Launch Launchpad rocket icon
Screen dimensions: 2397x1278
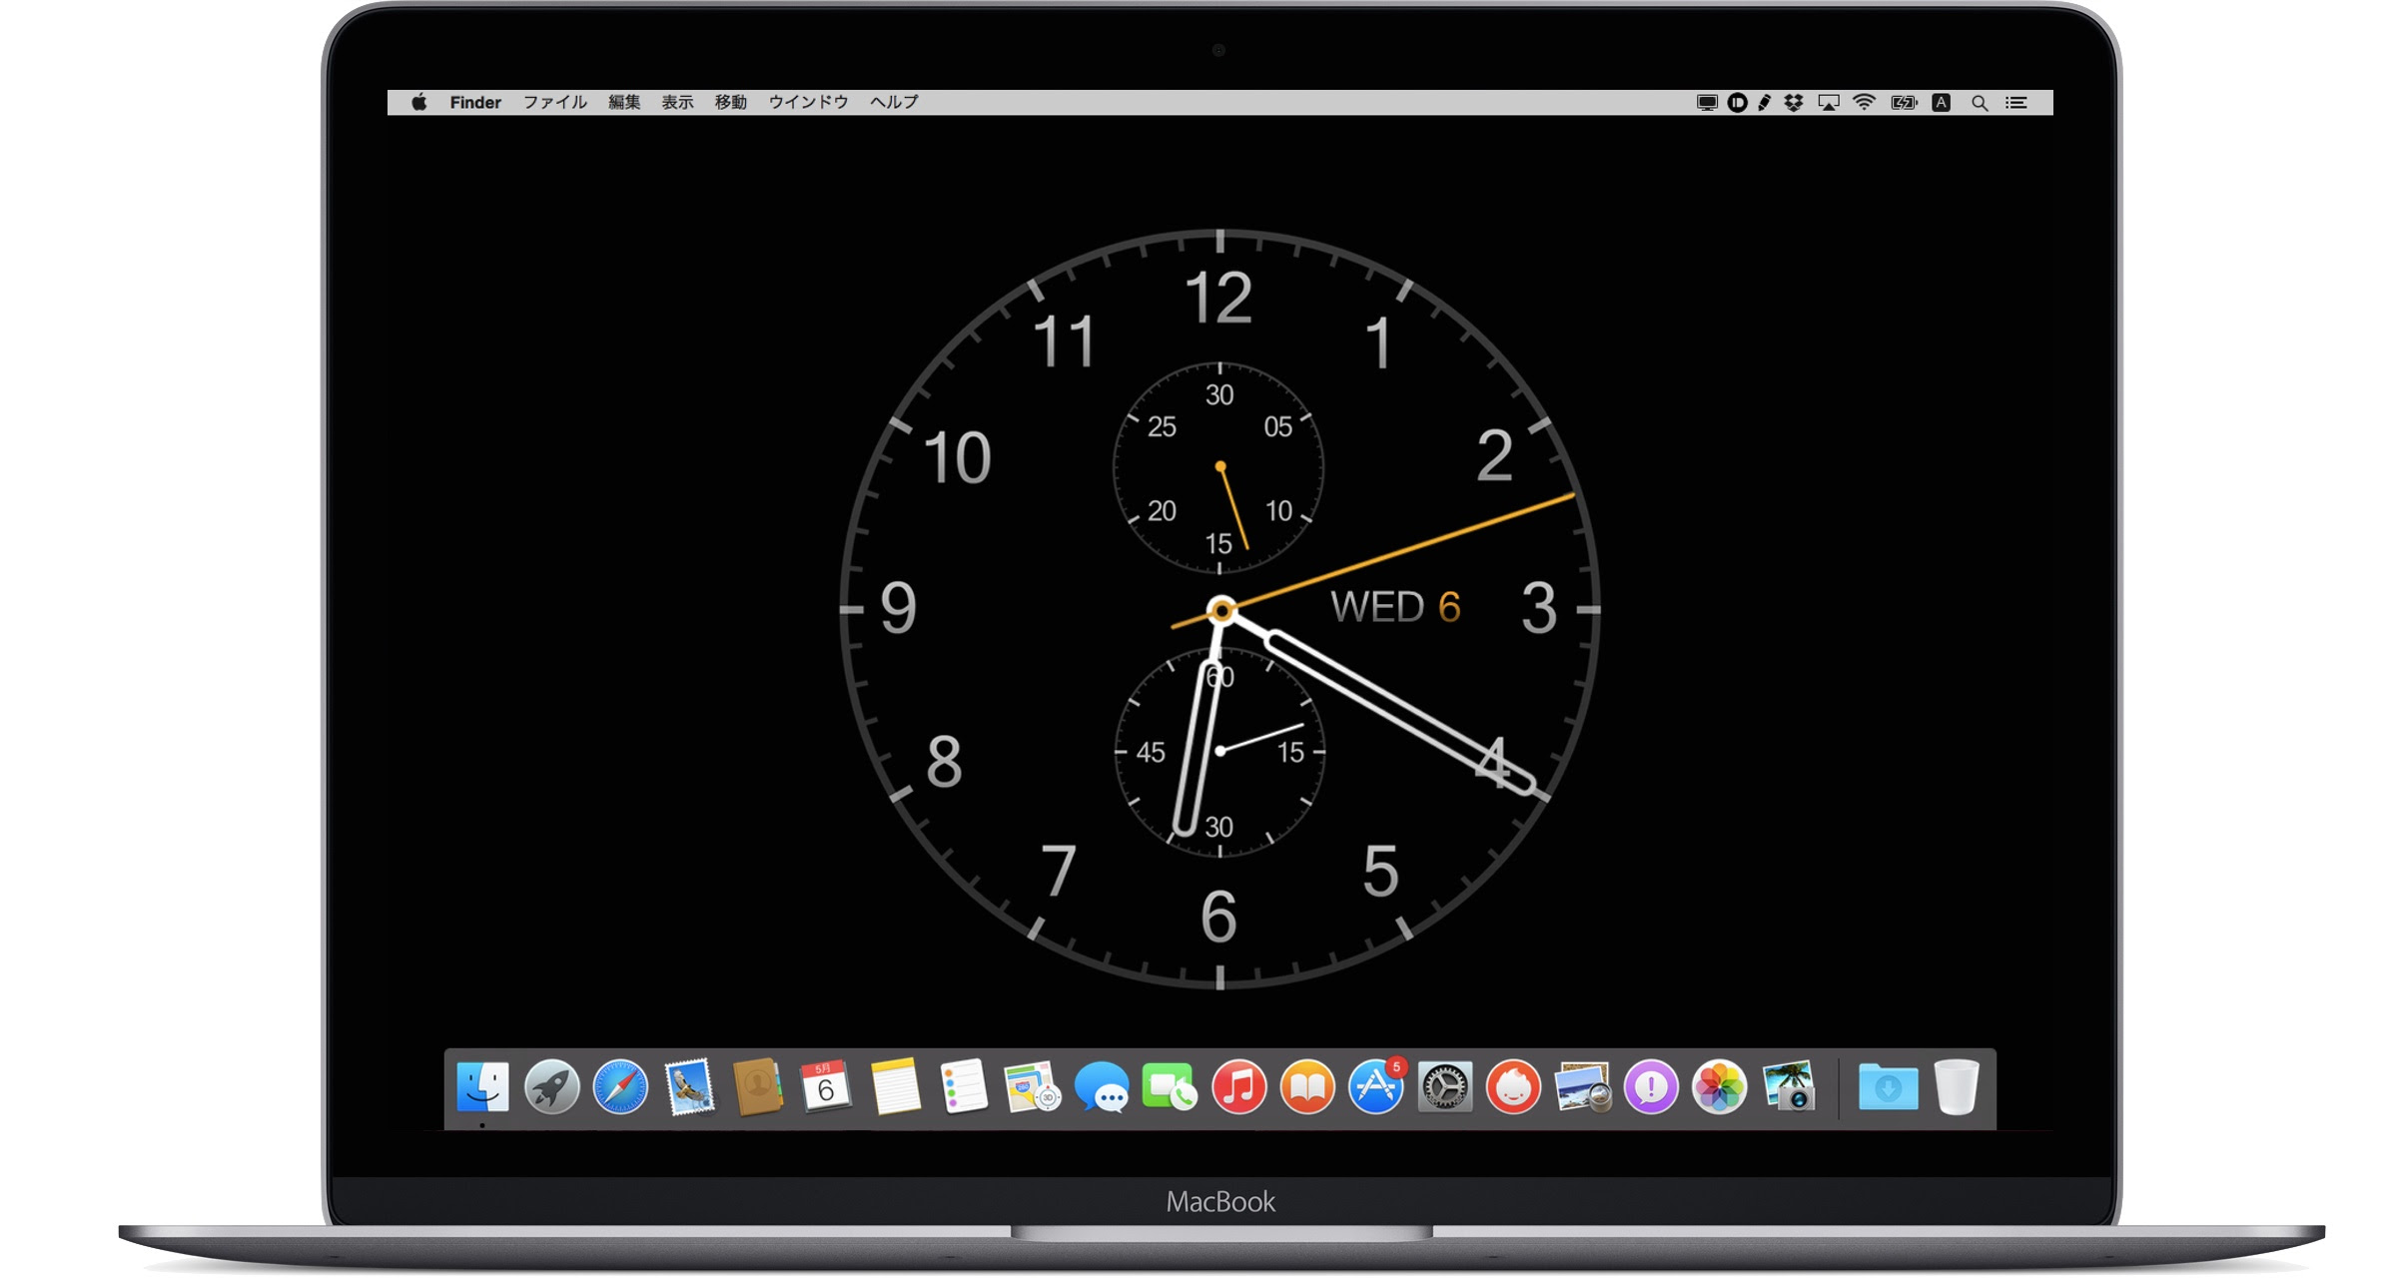coord(551,1087)
